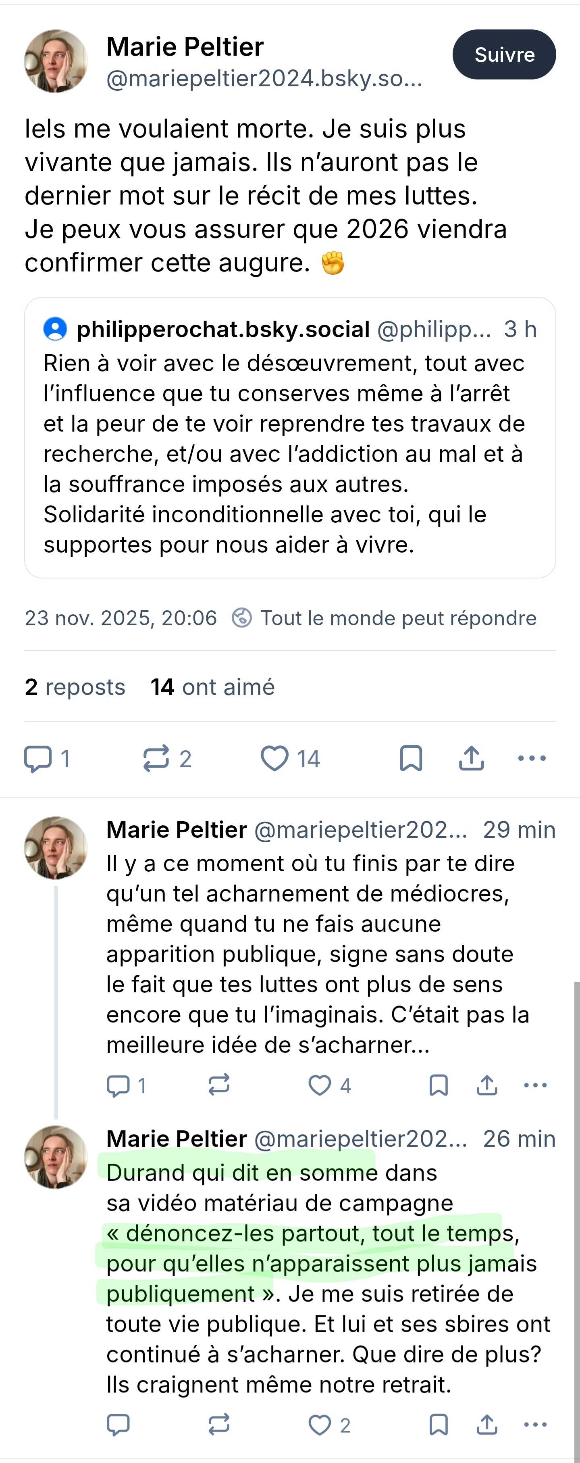580x1463 pixels.
Task: View the 14 ont aimé likes list
Action: (212, 687)
